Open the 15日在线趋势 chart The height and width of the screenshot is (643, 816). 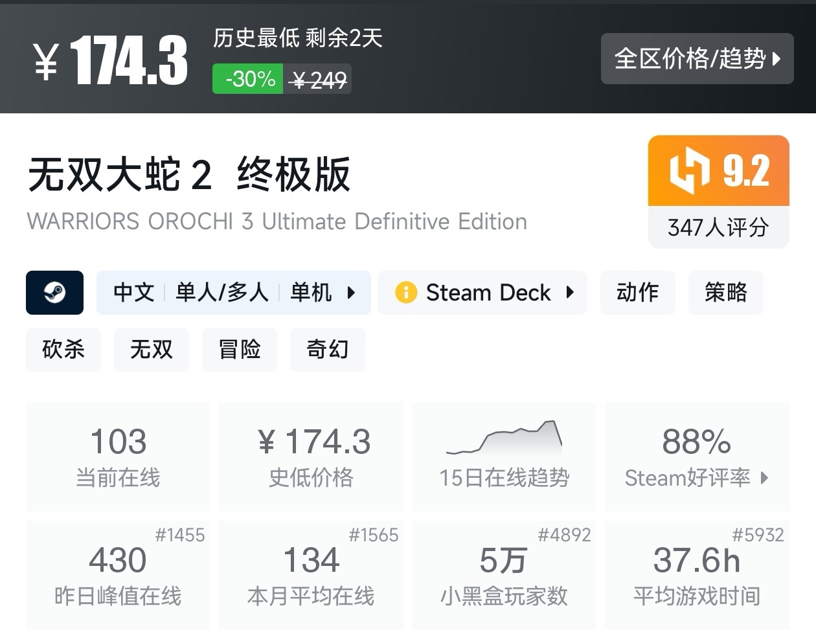[504, 457]
